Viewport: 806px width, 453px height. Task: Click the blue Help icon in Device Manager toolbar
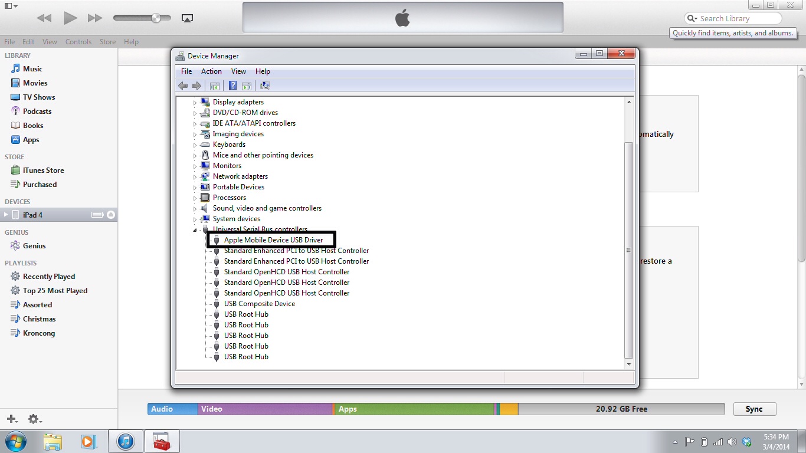[x=232, y=86]
